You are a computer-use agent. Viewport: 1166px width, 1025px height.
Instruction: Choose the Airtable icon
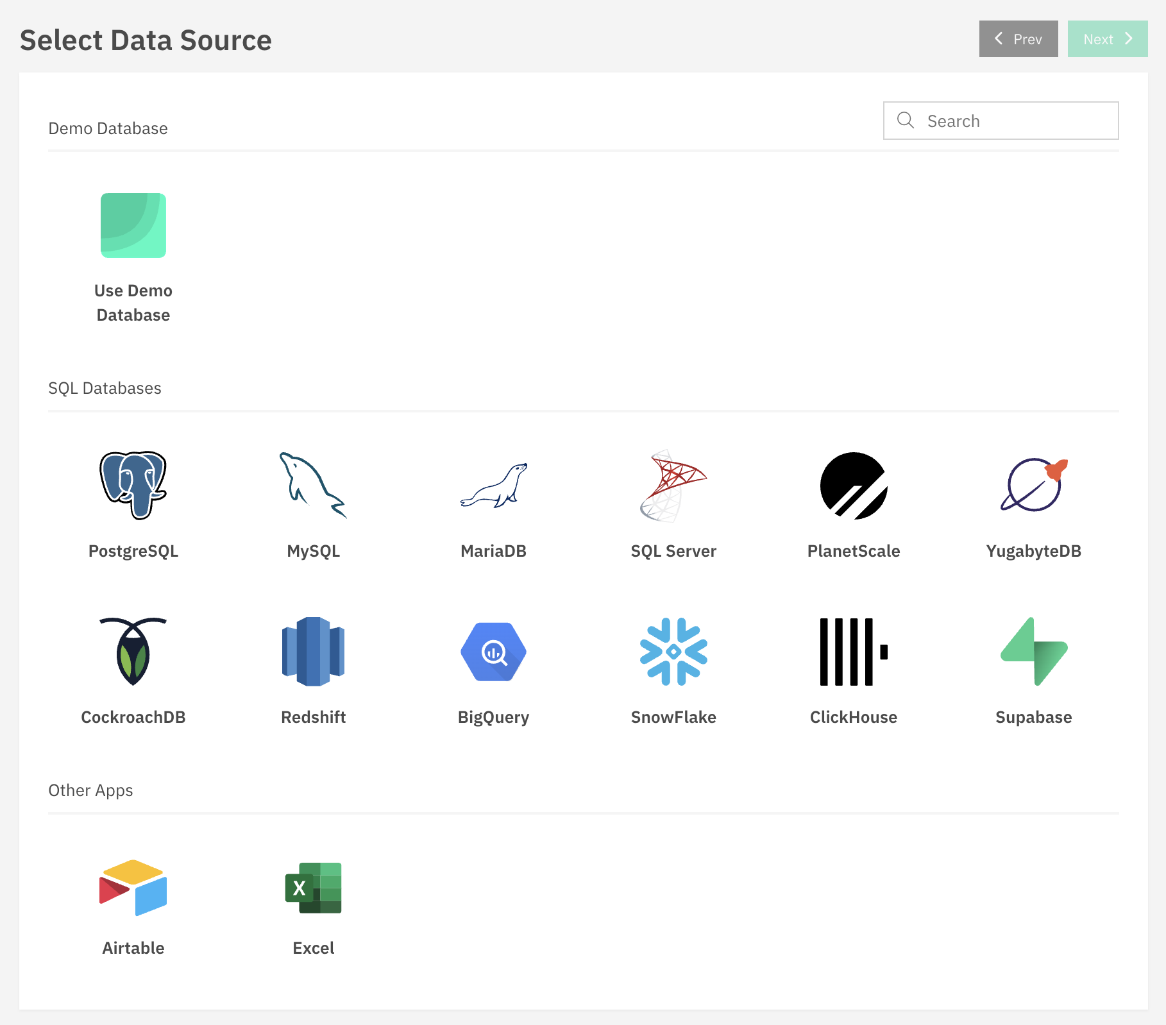pos(133,888)
